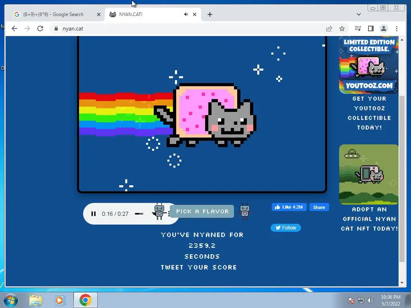Open the media control icon in toolbar

coord(358,28)
